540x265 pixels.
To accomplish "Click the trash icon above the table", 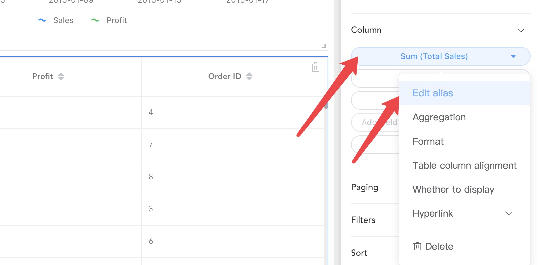I will coord(315,67).
